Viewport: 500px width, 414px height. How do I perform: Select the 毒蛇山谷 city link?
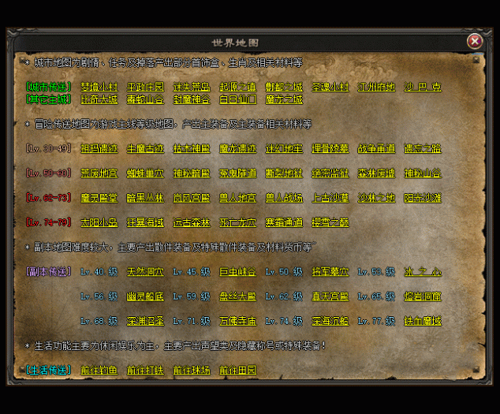click(x=145, y=99)
